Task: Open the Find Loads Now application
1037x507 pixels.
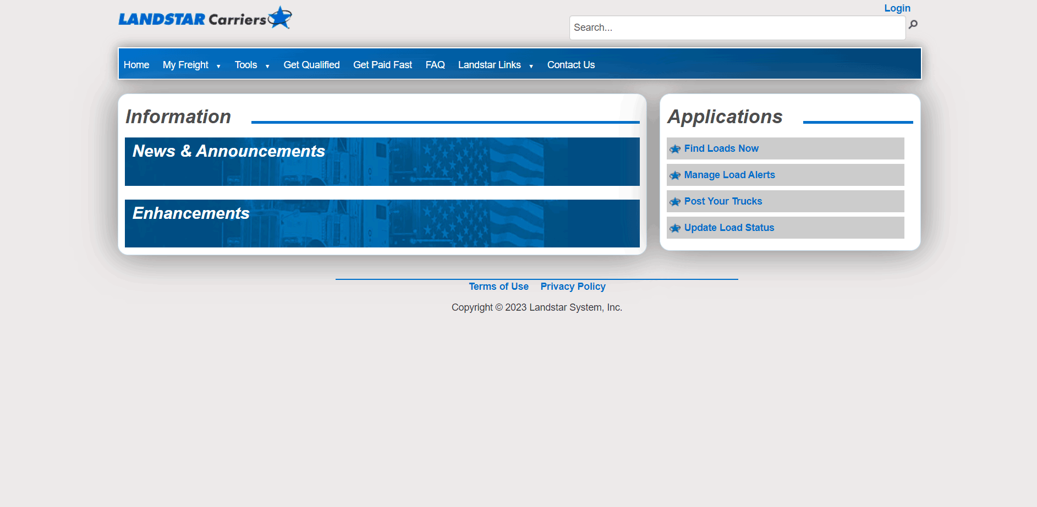Action: coord(721,148)
